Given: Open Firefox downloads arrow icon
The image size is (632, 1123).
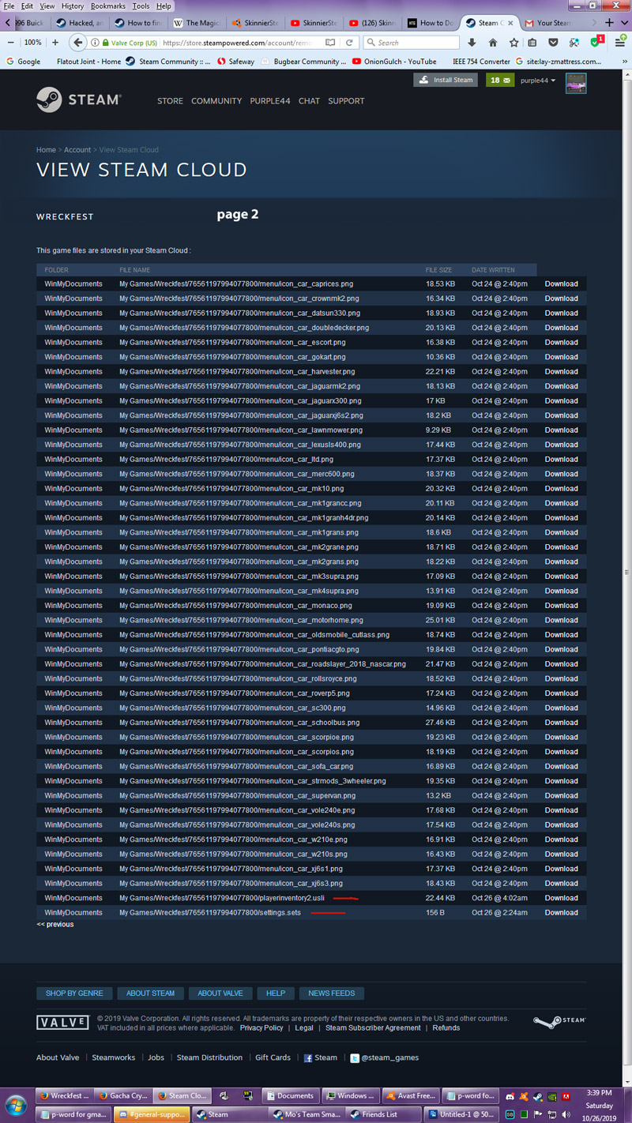Looking at the screenshot, I should [472, 43].
